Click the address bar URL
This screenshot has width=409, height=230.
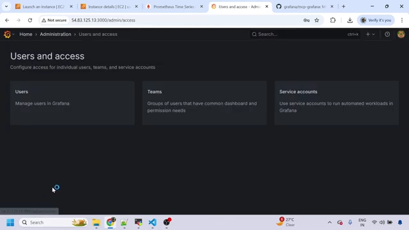(x=104, y=20)
